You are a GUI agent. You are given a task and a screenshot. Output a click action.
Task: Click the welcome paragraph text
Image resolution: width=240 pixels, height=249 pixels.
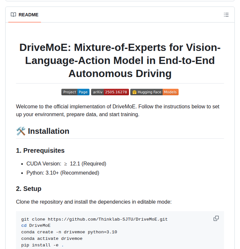118,111
